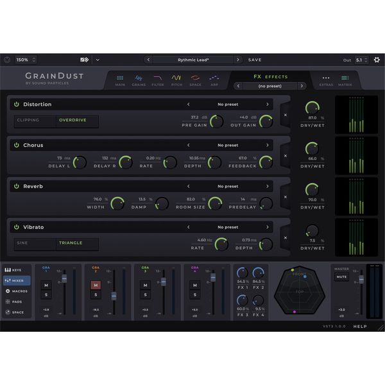Click the GRA 1 volume fader
The image size is (385, 385).
(64, 278)
